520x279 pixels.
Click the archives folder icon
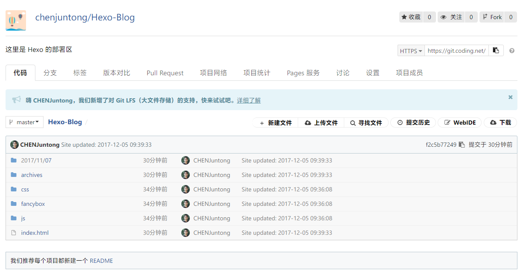[14, 175]
